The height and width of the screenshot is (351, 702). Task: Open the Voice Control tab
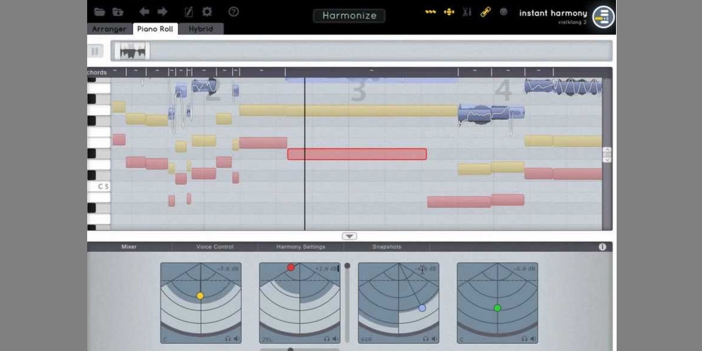pos(215,247)
